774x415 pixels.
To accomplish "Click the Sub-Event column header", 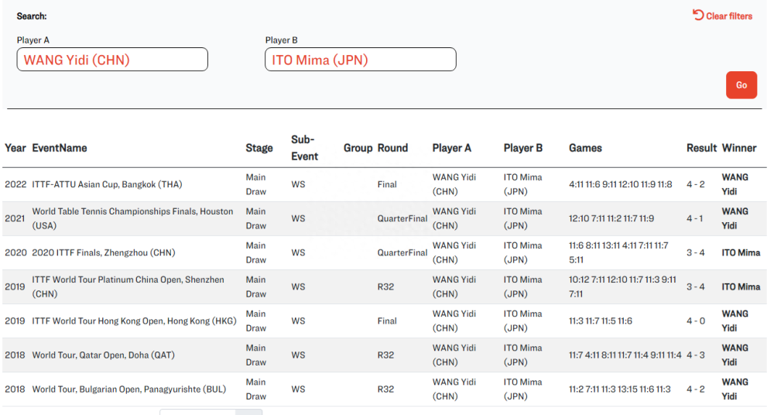I will (304, 148).
